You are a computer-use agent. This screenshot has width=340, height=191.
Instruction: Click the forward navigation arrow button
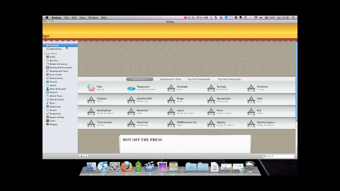[87, 156]
